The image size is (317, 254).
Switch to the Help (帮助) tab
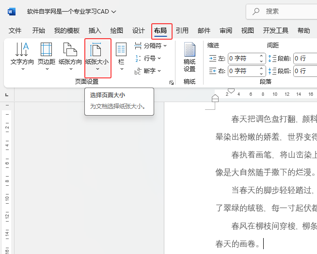(x=304, y=30)
